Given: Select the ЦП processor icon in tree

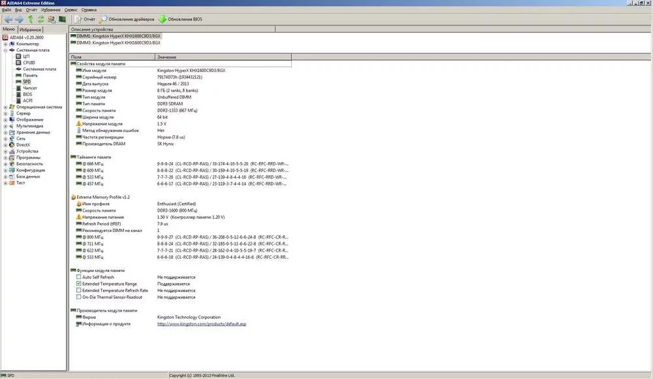Looking at the screenshot, I should [18, 56].
